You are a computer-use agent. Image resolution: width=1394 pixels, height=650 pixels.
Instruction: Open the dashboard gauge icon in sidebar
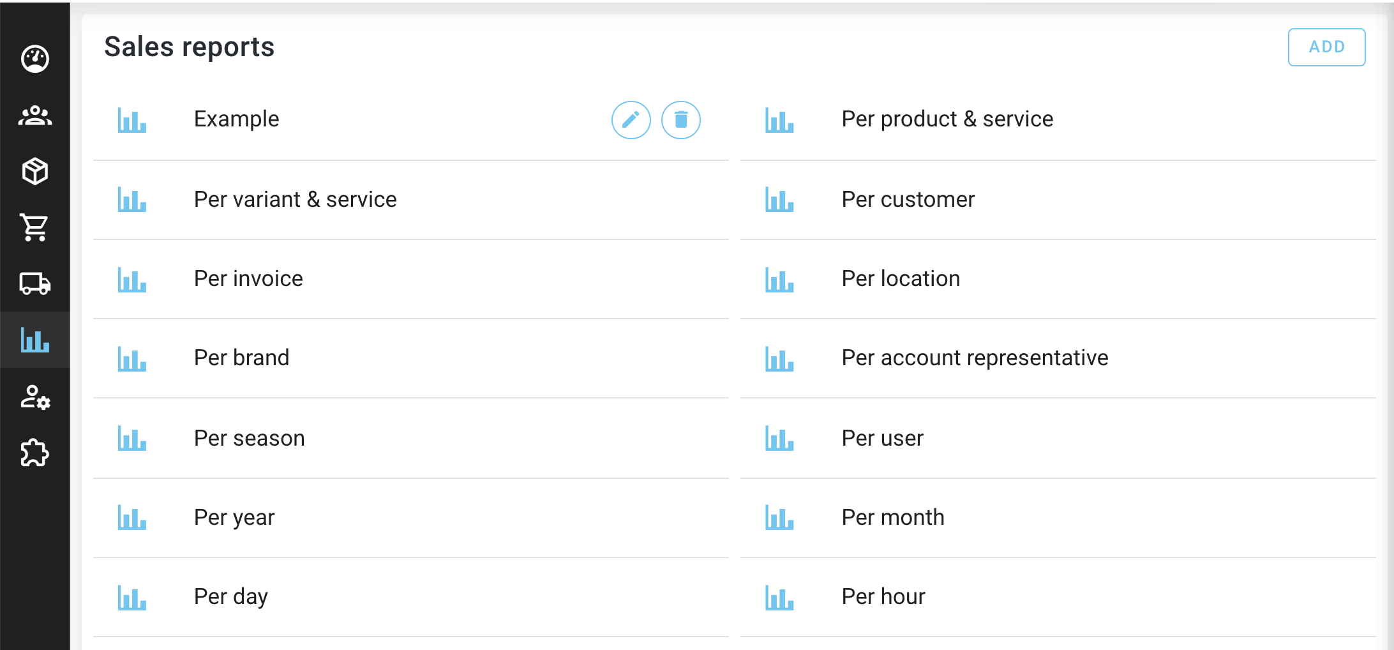(35, 59)
